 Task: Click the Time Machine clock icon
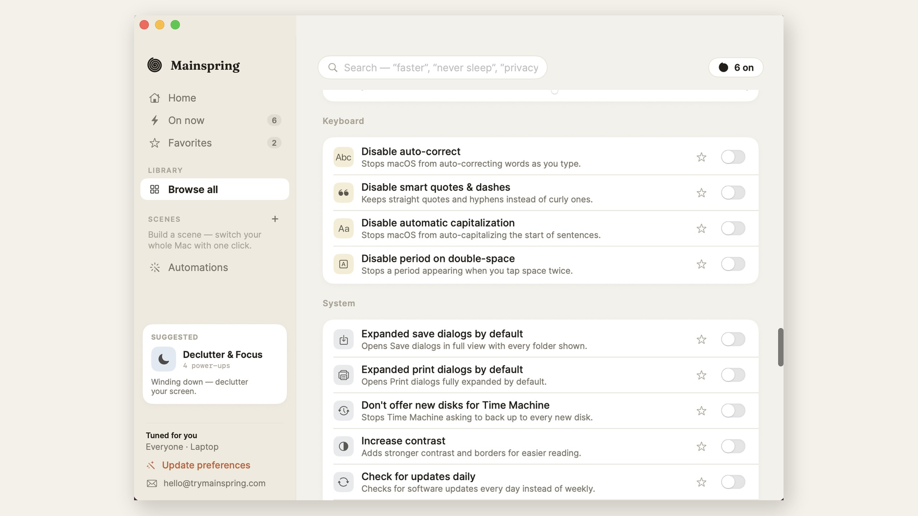(343, 411)
